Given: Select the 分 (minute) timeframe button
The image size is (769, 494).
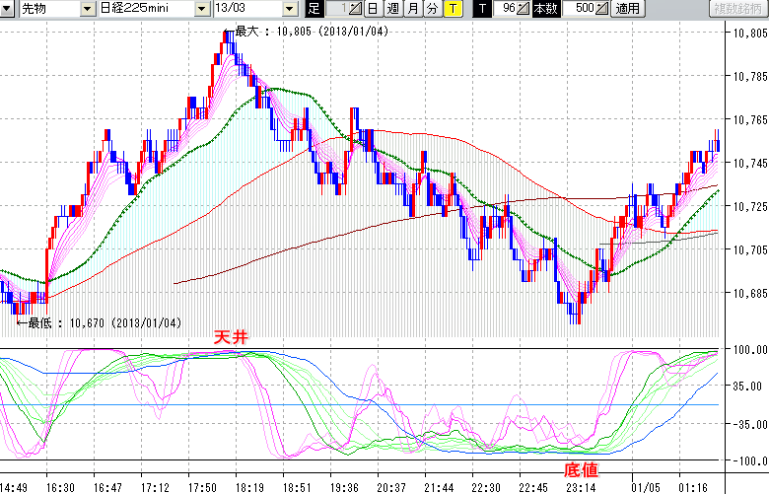Looking at the screenshot, I should pyautogui.click(x=432, y=9).
